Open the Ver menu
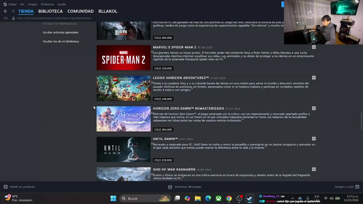Viewport: 363px width, 204px height. 22,4
